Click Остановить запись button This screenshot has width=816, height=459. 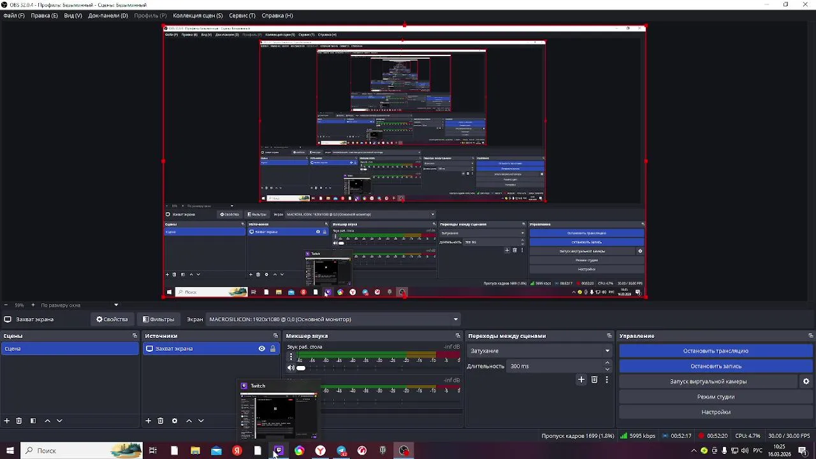point(716,366)
